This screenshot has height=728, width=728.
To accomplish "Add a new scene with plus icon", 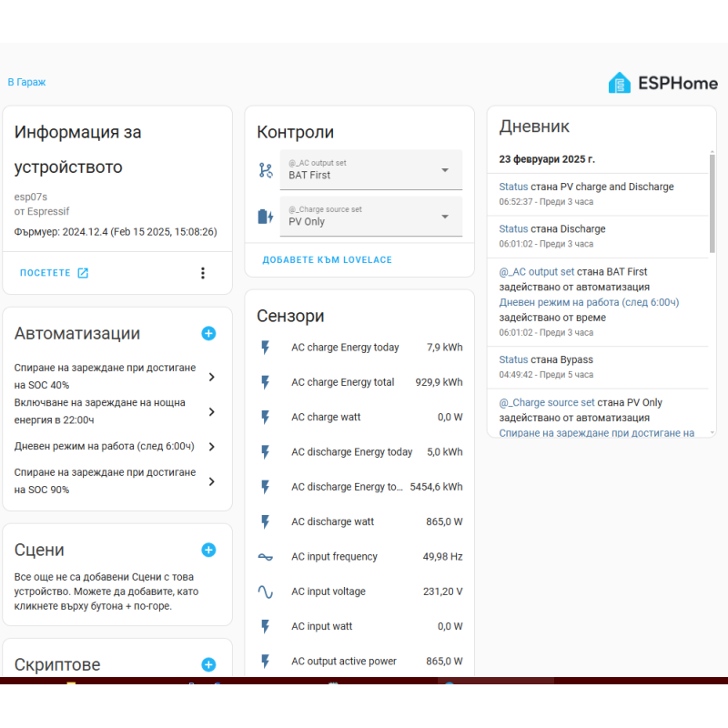I will point(208,550).
